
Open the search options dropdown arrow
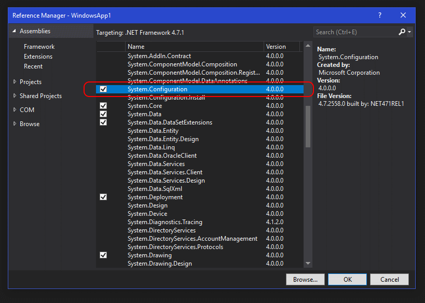[409, 32]
